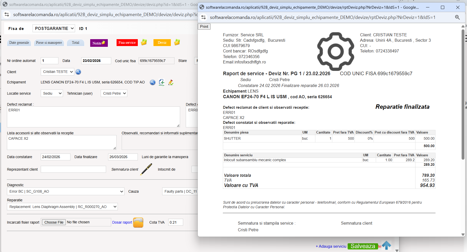Open the Client Cristian TESTE dropdown

(57, 72)
